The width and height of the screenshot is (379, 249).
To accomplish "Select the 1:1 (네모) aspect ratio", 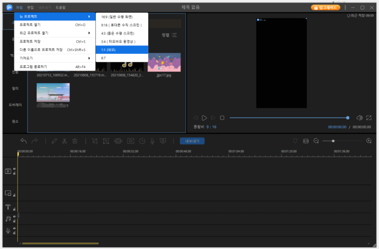I will point(122,50).
